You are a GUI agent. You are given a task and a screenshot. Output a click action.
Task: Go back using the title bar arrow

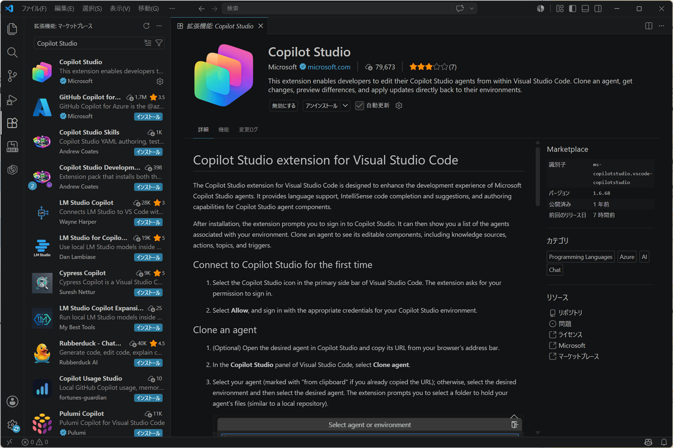click(202, 9)
